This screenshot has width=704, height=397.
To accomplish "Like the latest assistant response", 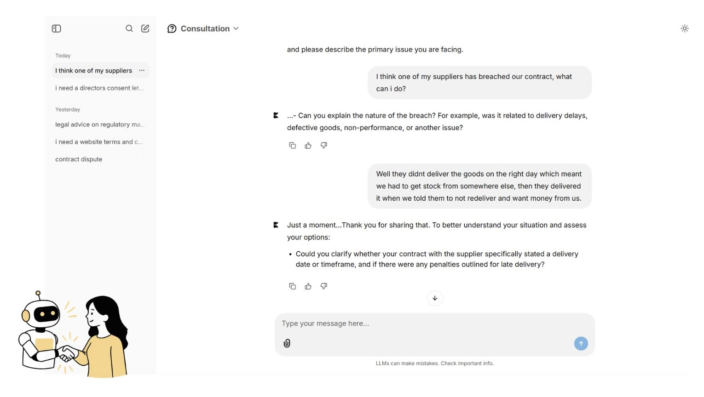I will coord(308,286).
